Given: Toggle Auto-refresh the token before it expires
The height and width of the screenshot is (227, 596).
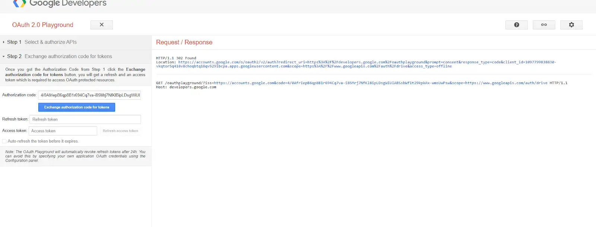Looking at the screenshot, I should [4, 141].
